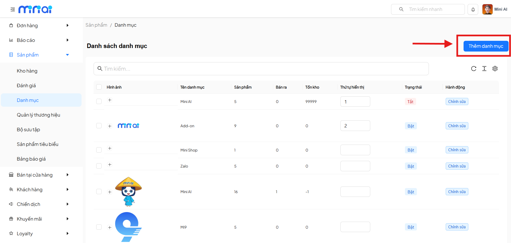Click the column height adjust icon
Image resolution: width=511 pixels, height=243 pixels.
pyautogui.click(x=484, y=69)
